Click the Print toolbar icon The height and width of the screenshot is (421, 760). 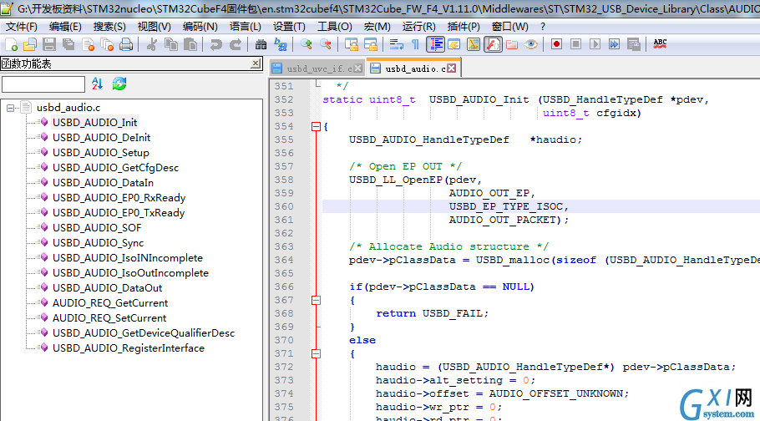126,44
